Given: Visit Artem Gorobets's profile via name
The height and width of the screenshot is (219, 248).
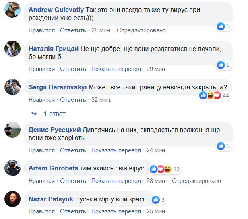Looking at the screenshot, I should [x=54, y=168].
